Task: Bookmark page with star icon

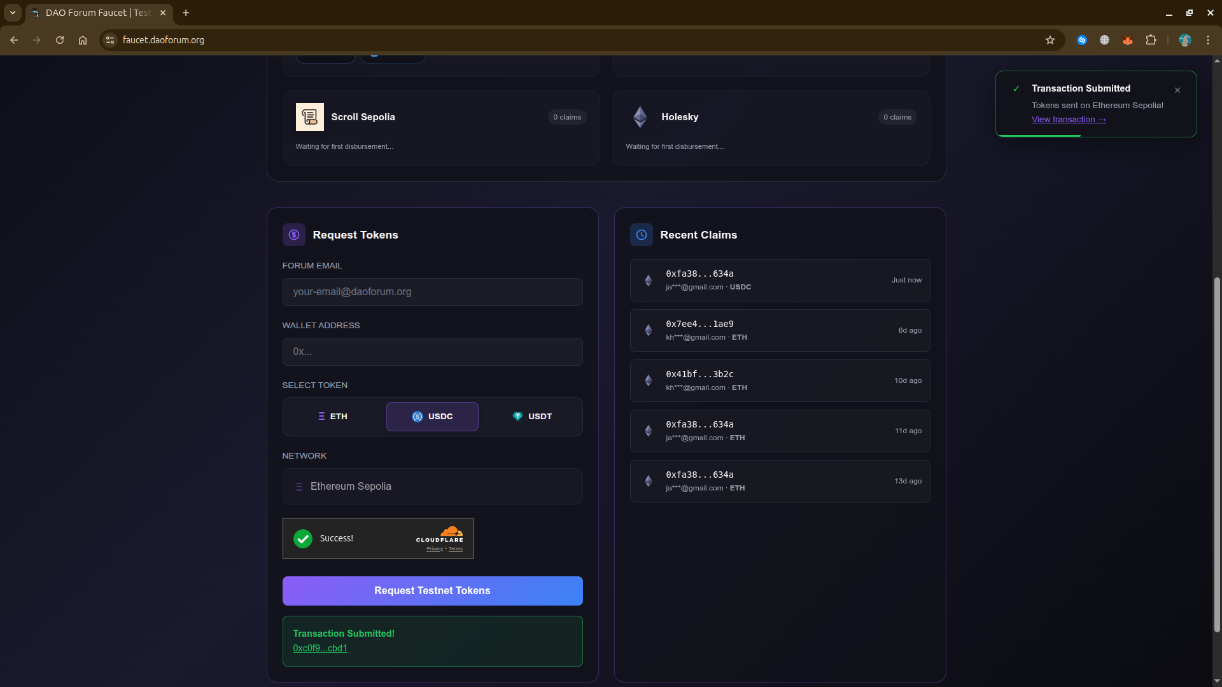Action: point(1050,40)
